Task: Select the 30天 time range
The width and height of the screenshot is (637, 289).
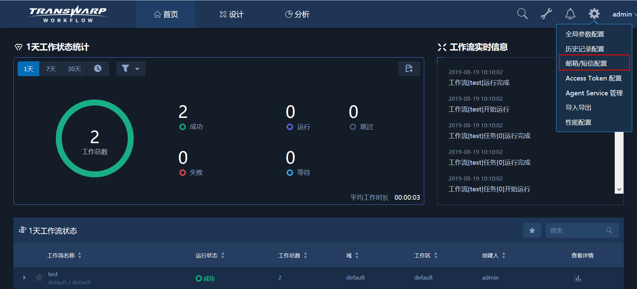Action: [74, 69]
